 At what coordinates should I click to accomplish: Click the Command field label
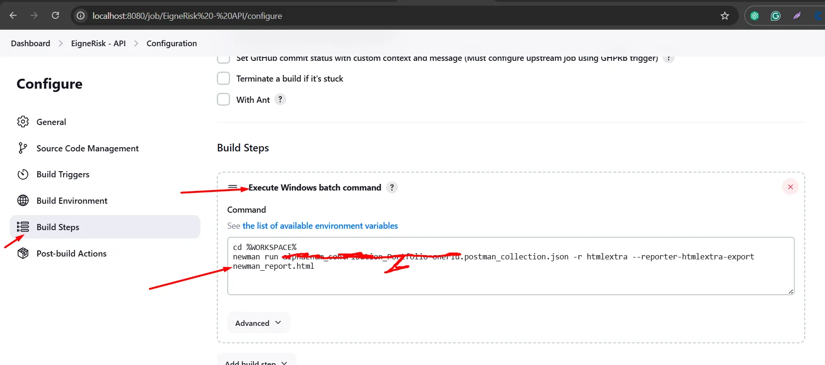click(x=247, y=210)
